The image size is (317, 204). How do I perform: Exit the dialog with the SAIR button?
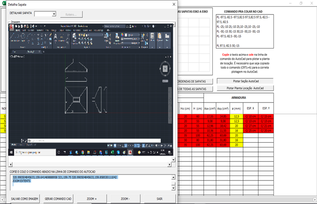click(x=159, y=199)
